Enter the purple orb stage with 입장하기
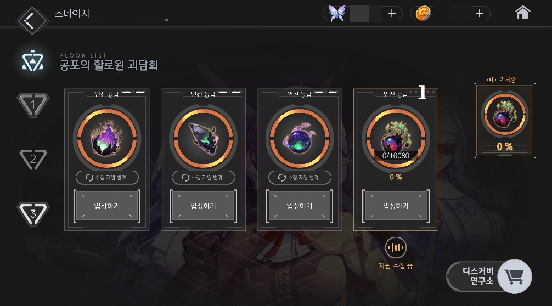The width and height of the screenshot is (552, 306). (x=300, y=206)
